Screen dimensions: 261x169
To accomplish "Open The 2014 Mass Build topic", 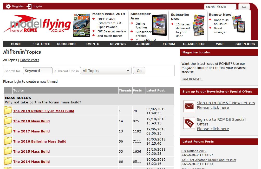I will coord(31,162).
